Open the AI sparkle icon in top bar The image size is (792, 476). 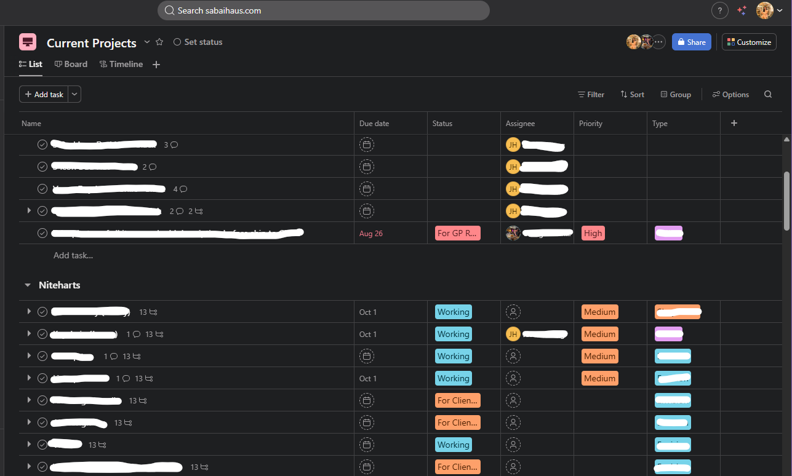point(742,10)
